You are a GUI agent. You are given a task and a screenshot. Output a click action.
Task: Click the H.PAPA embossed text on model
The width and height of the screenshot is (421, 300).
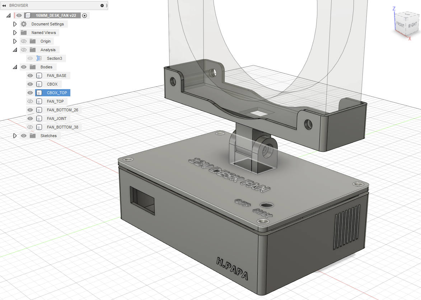click(232, 269)
